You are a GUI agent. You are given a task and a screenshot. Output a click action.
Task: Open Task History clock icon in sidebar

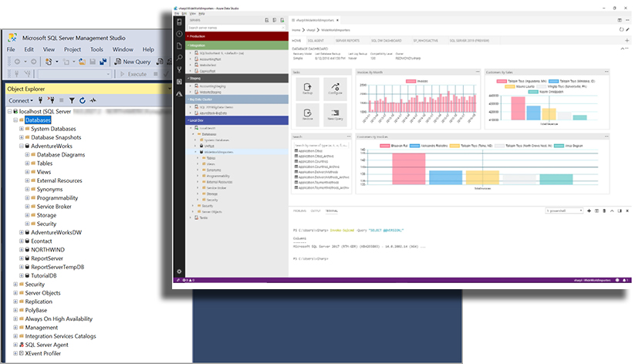[x=179, y=34]
